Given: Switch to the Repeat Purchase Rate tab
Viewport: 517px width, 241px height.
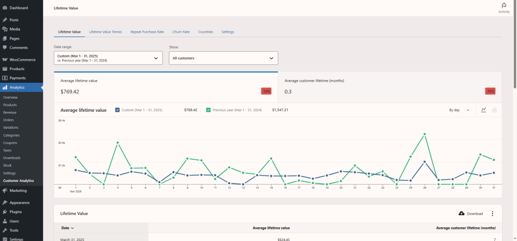Looking at the screenshot, I should click(x=147, y=32).
